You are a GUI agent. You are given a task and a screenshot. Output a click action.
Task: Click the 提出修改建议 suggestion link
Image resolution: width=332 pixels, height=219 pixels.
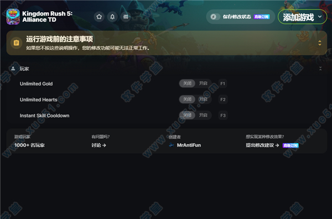[262, 145]
